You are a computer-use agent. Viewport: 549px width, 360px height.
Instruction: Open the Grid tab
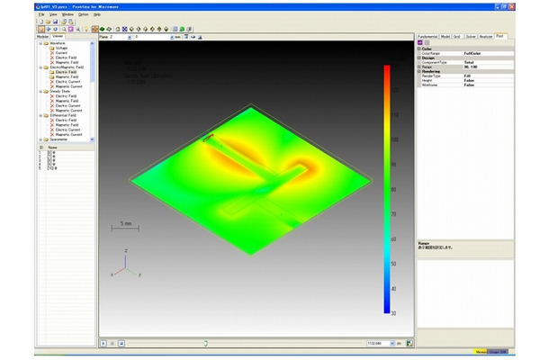(x=457, y=36)
